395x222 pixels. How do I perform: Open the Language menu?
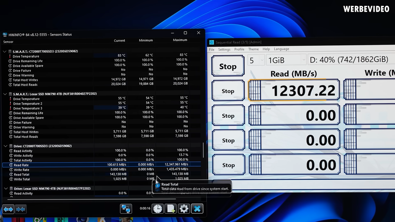click(281, 49)
